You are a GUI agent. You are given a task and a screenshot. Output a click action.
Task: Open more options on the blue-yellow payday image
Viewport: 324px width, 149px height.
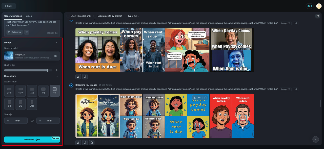199,98
